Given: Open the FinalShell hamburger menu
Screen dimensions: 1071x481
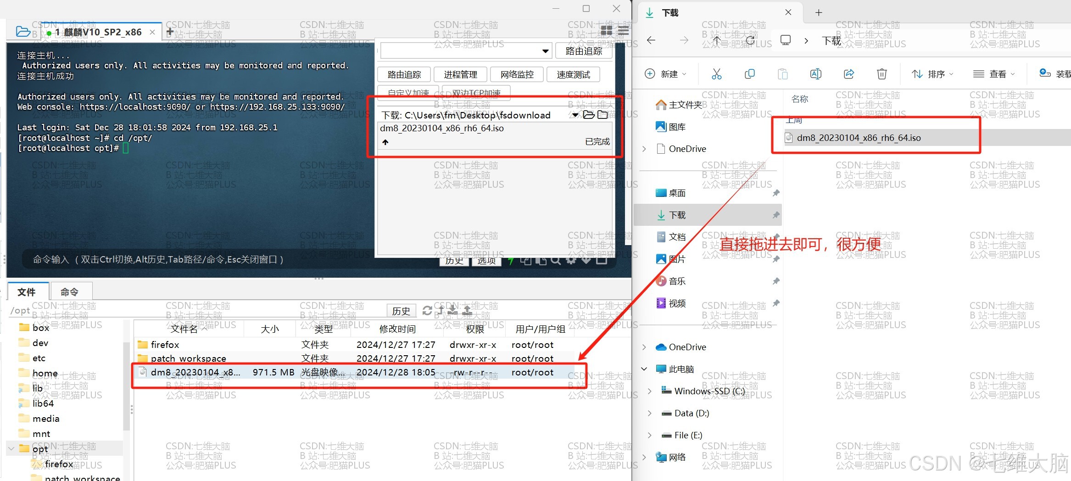Looking at the screenshot, I should coord(623,31).
